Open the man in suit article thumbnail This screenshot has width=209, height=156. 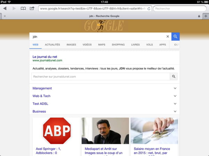click(x=105, y=131)
